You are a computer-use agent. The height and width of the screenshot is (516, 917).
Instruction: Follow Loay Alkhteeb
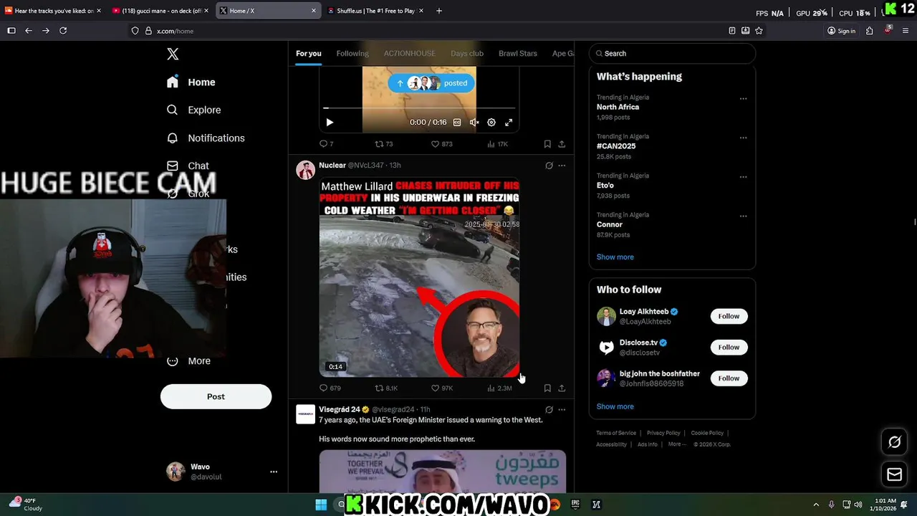coord(729,316)
